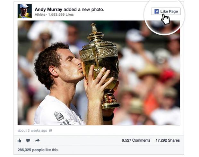This screenshot has height=157, width=199.
Task: Click the sleeve logo on the white shirt
Action: (x=59, y=116)
